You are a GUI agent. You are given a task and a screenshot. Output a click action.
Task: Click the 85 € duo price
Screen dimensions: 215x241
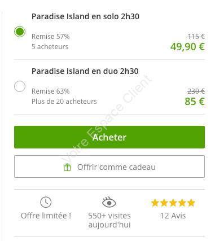pos(195,102)
